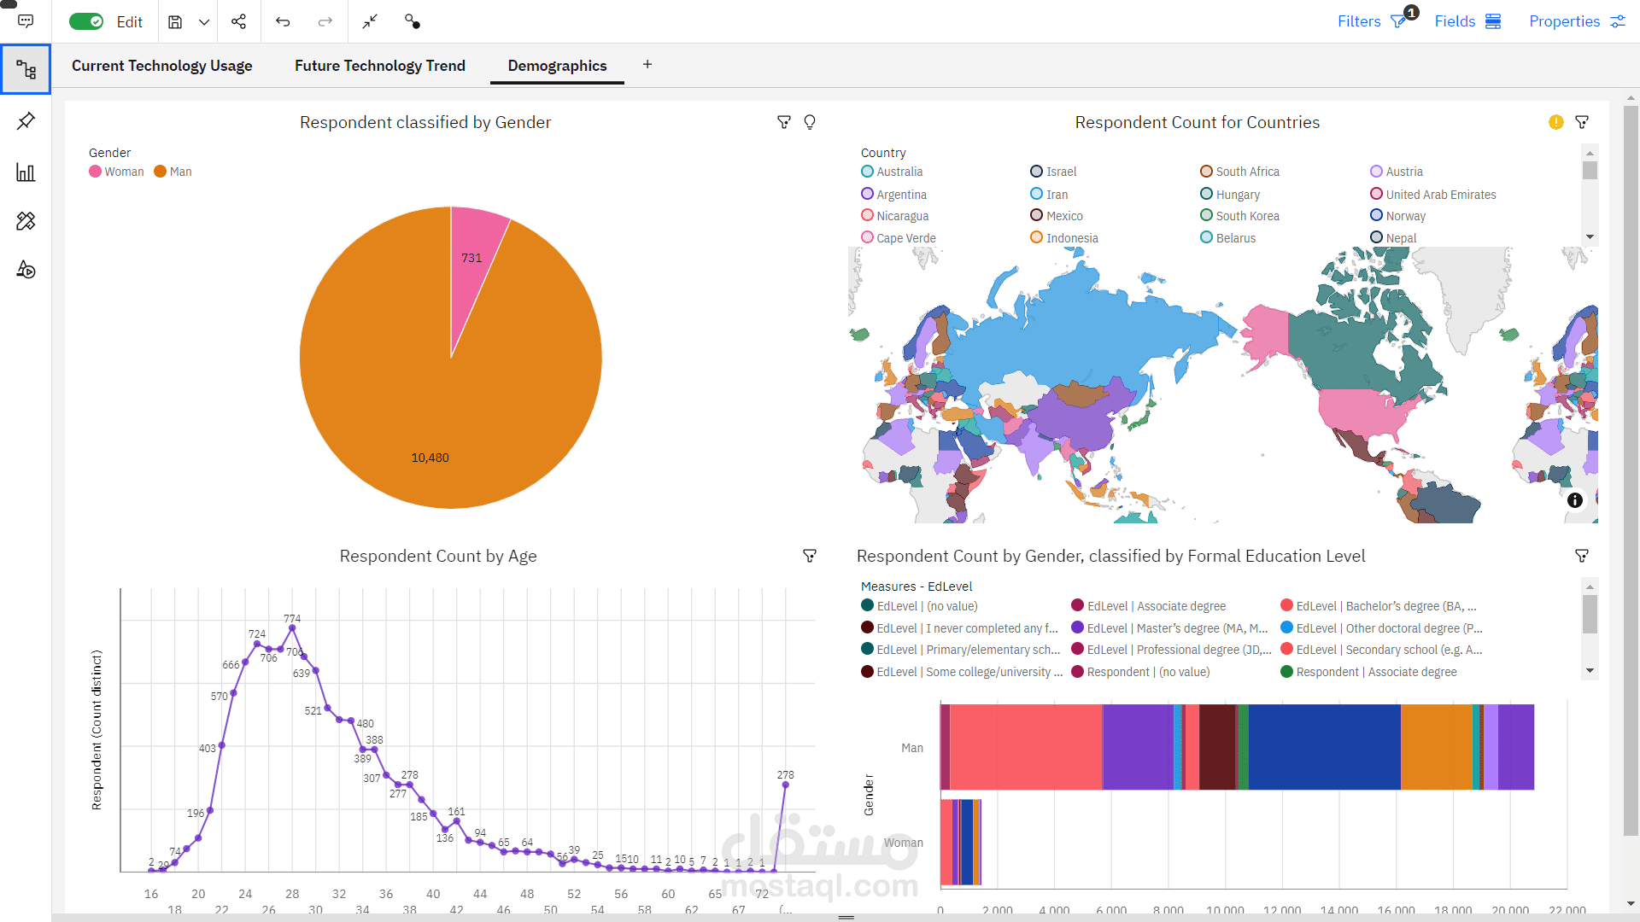
Task: Open the Save options dropdown arrow
Action: click(204, 21)
